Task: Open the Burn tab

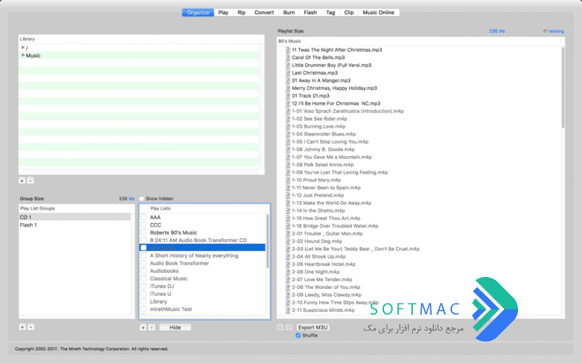Action: (x=289, y=12)
